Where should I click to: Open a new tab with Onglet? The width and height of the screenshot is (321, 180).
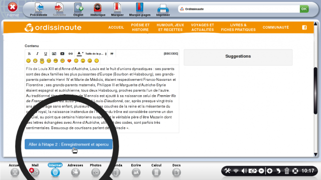click(x=78, y=9)
